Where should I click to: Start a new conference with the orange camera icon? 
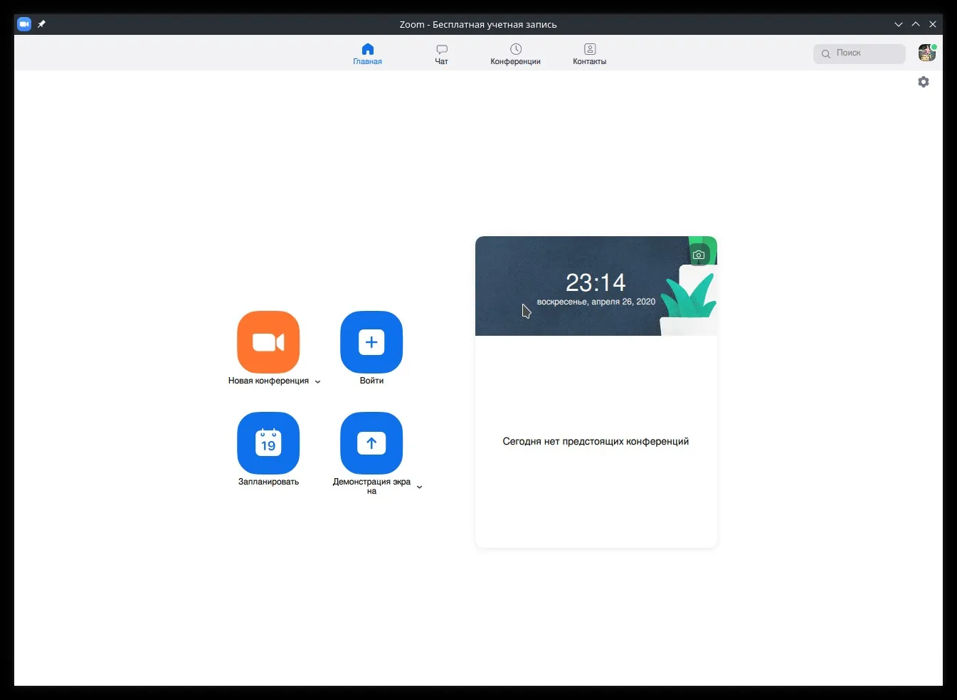point(268,342)
